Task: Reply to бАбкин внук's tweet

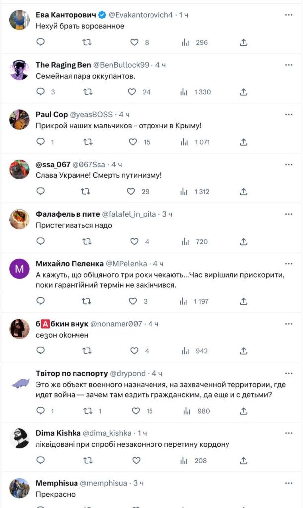Action: 41,351
